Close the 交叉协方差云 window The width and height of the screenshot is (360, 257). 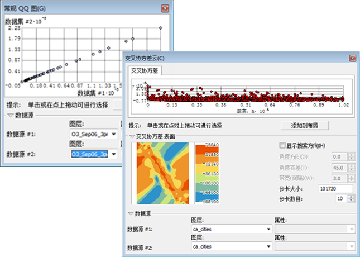[x=352, y=58]
